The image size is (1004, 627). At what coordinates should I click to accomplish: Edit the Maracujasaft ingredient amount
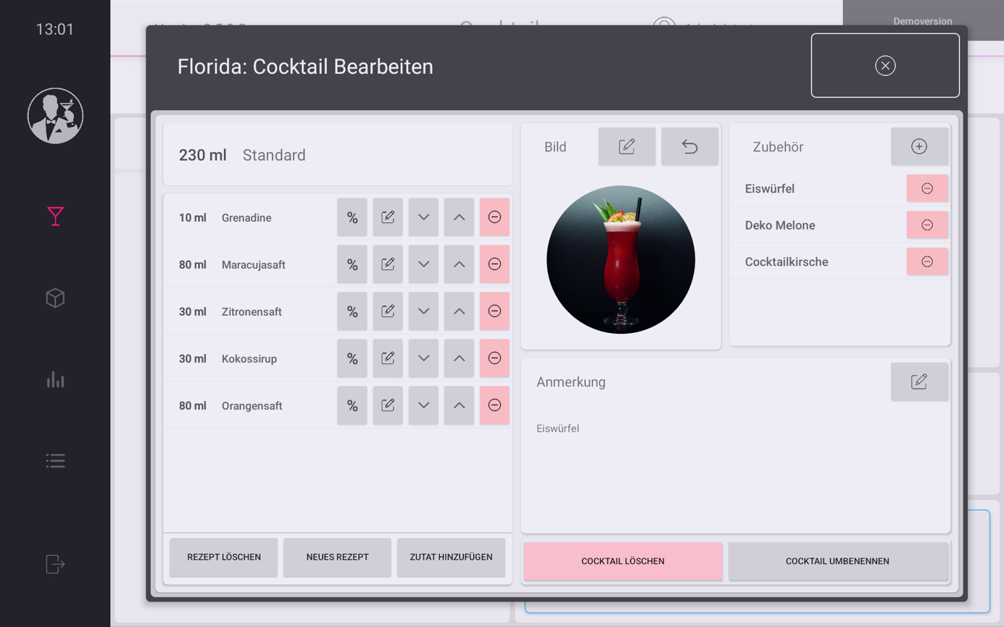(388, 264)
